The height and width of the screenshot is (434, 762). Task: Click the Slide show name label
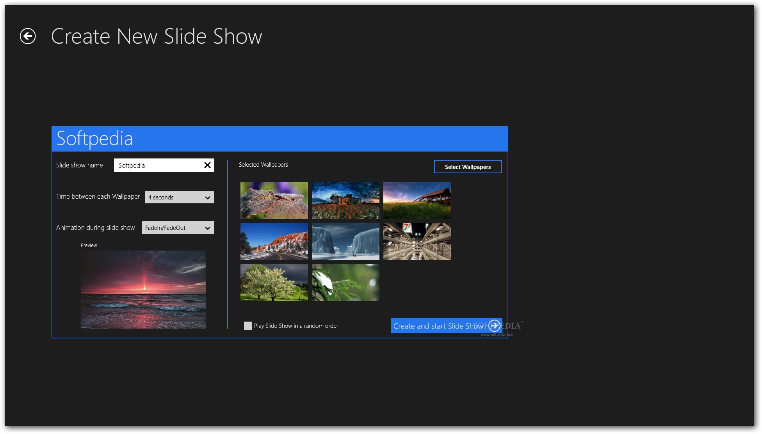coord(80,165)
